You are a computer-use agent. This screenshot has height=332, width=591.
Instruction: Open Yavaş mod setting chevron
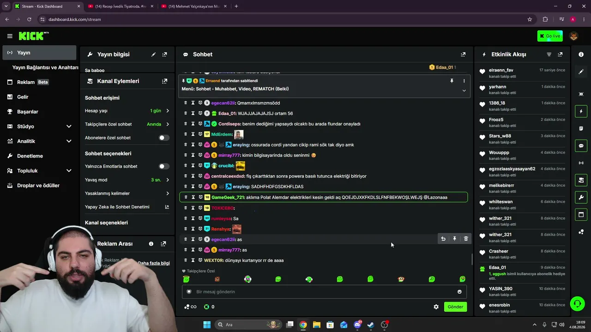click(167, 180)
